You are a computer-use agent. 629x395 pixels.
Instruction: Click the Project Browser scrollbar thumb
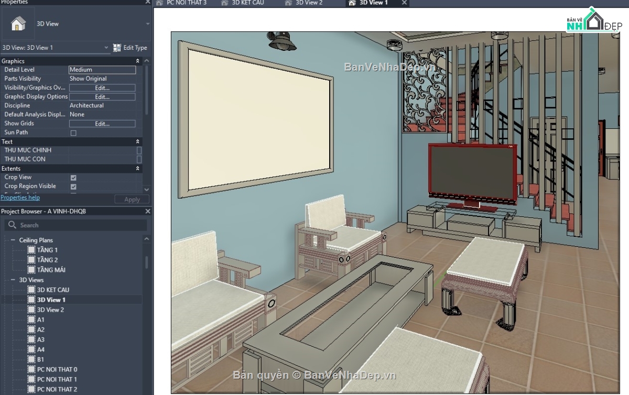pyautogui.click(x=146, y=262)
